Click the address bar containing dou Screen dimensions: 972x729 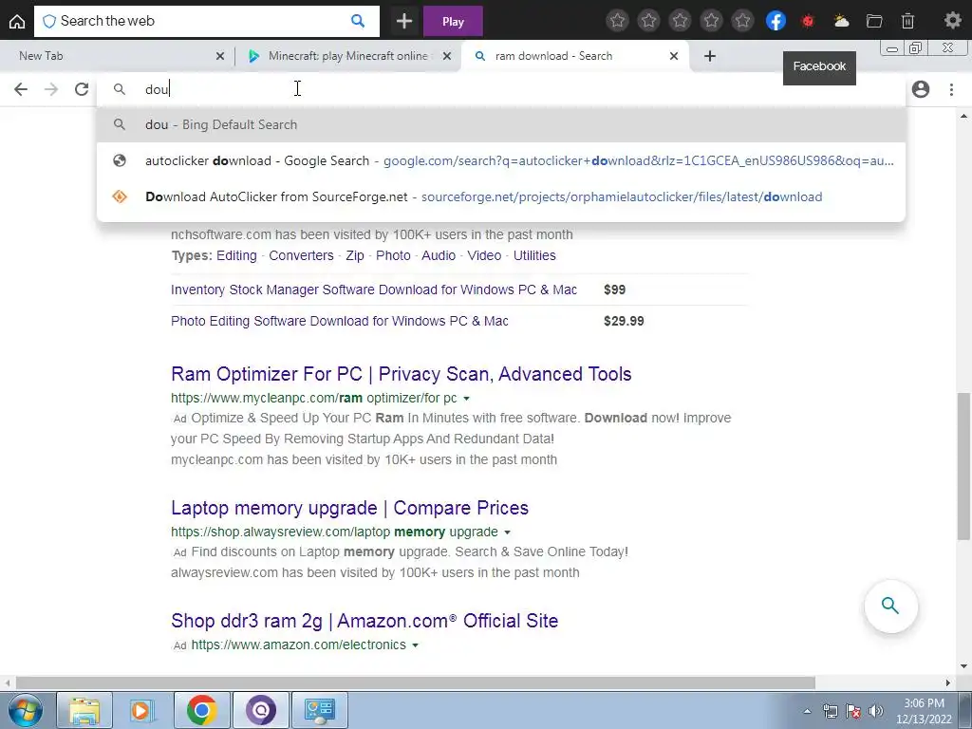[x=501, y=89]
